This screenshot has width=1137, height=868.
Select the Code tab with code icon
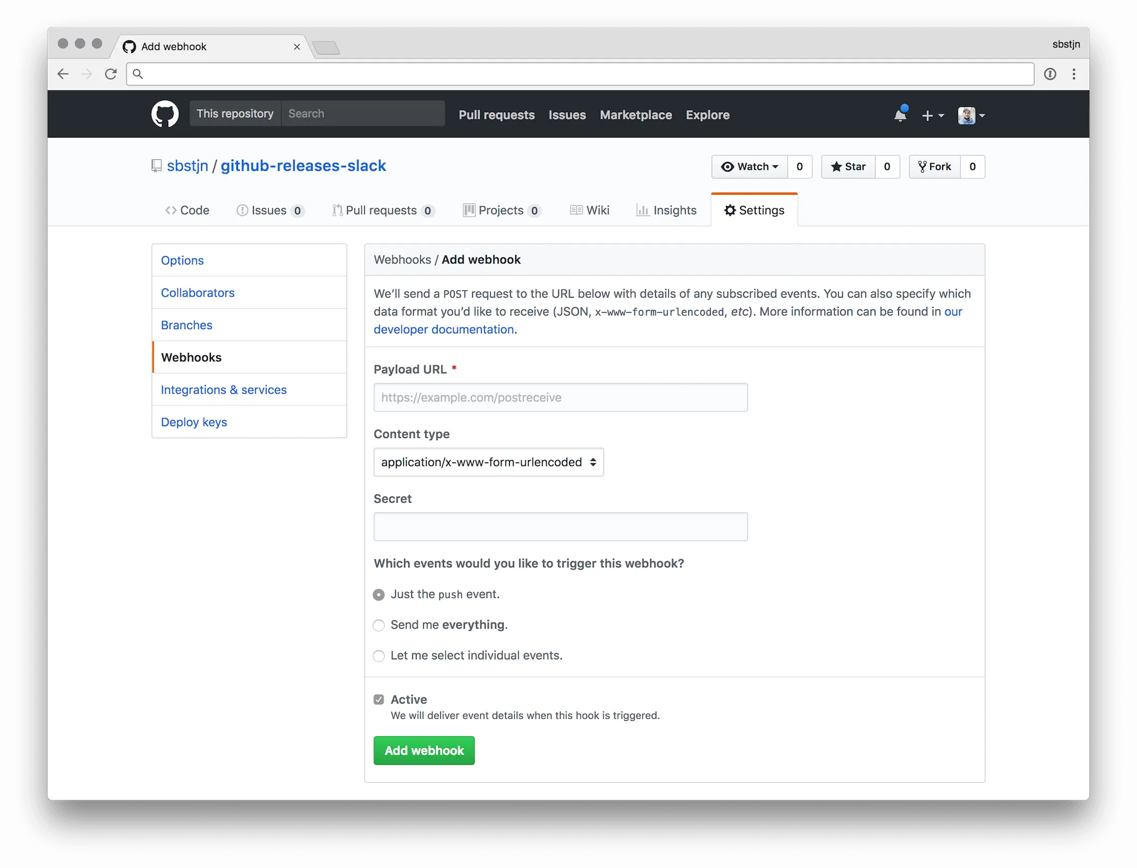pyautogui.click(x=187, y=210)
